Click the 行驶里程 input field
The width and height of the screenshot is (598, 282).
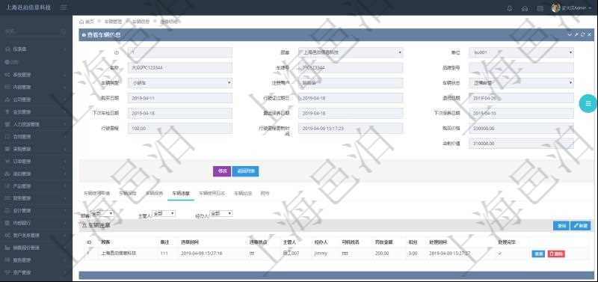179,129
